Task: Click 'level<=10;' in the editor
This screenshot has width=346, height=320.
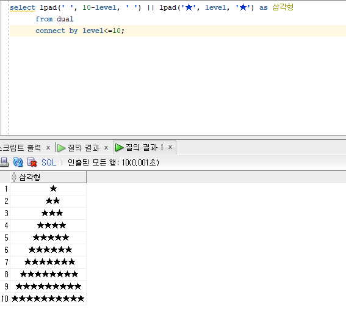Action: pos(104,31)
